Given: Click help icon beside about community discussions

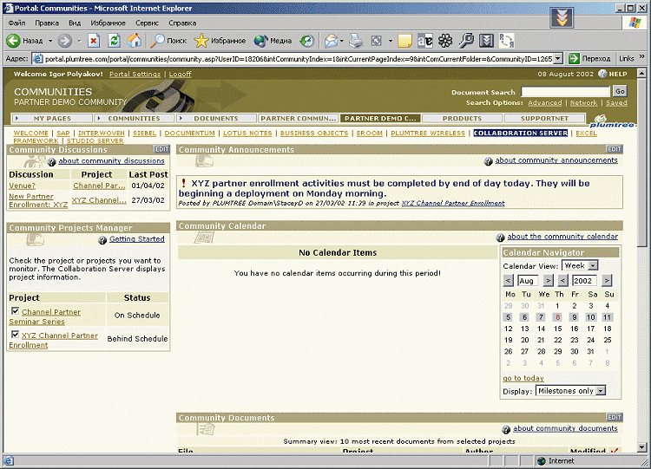Looking at the screenshot, I should [51, 162].
